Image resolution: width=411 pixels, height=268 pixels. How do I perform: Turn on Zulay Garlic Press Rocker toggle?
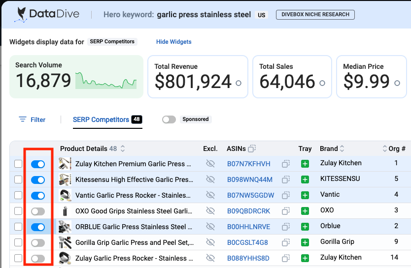38,259
